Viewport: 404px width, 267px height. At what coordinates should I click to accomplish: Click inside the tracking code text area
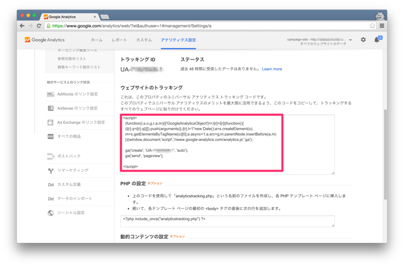coord(227,145)
